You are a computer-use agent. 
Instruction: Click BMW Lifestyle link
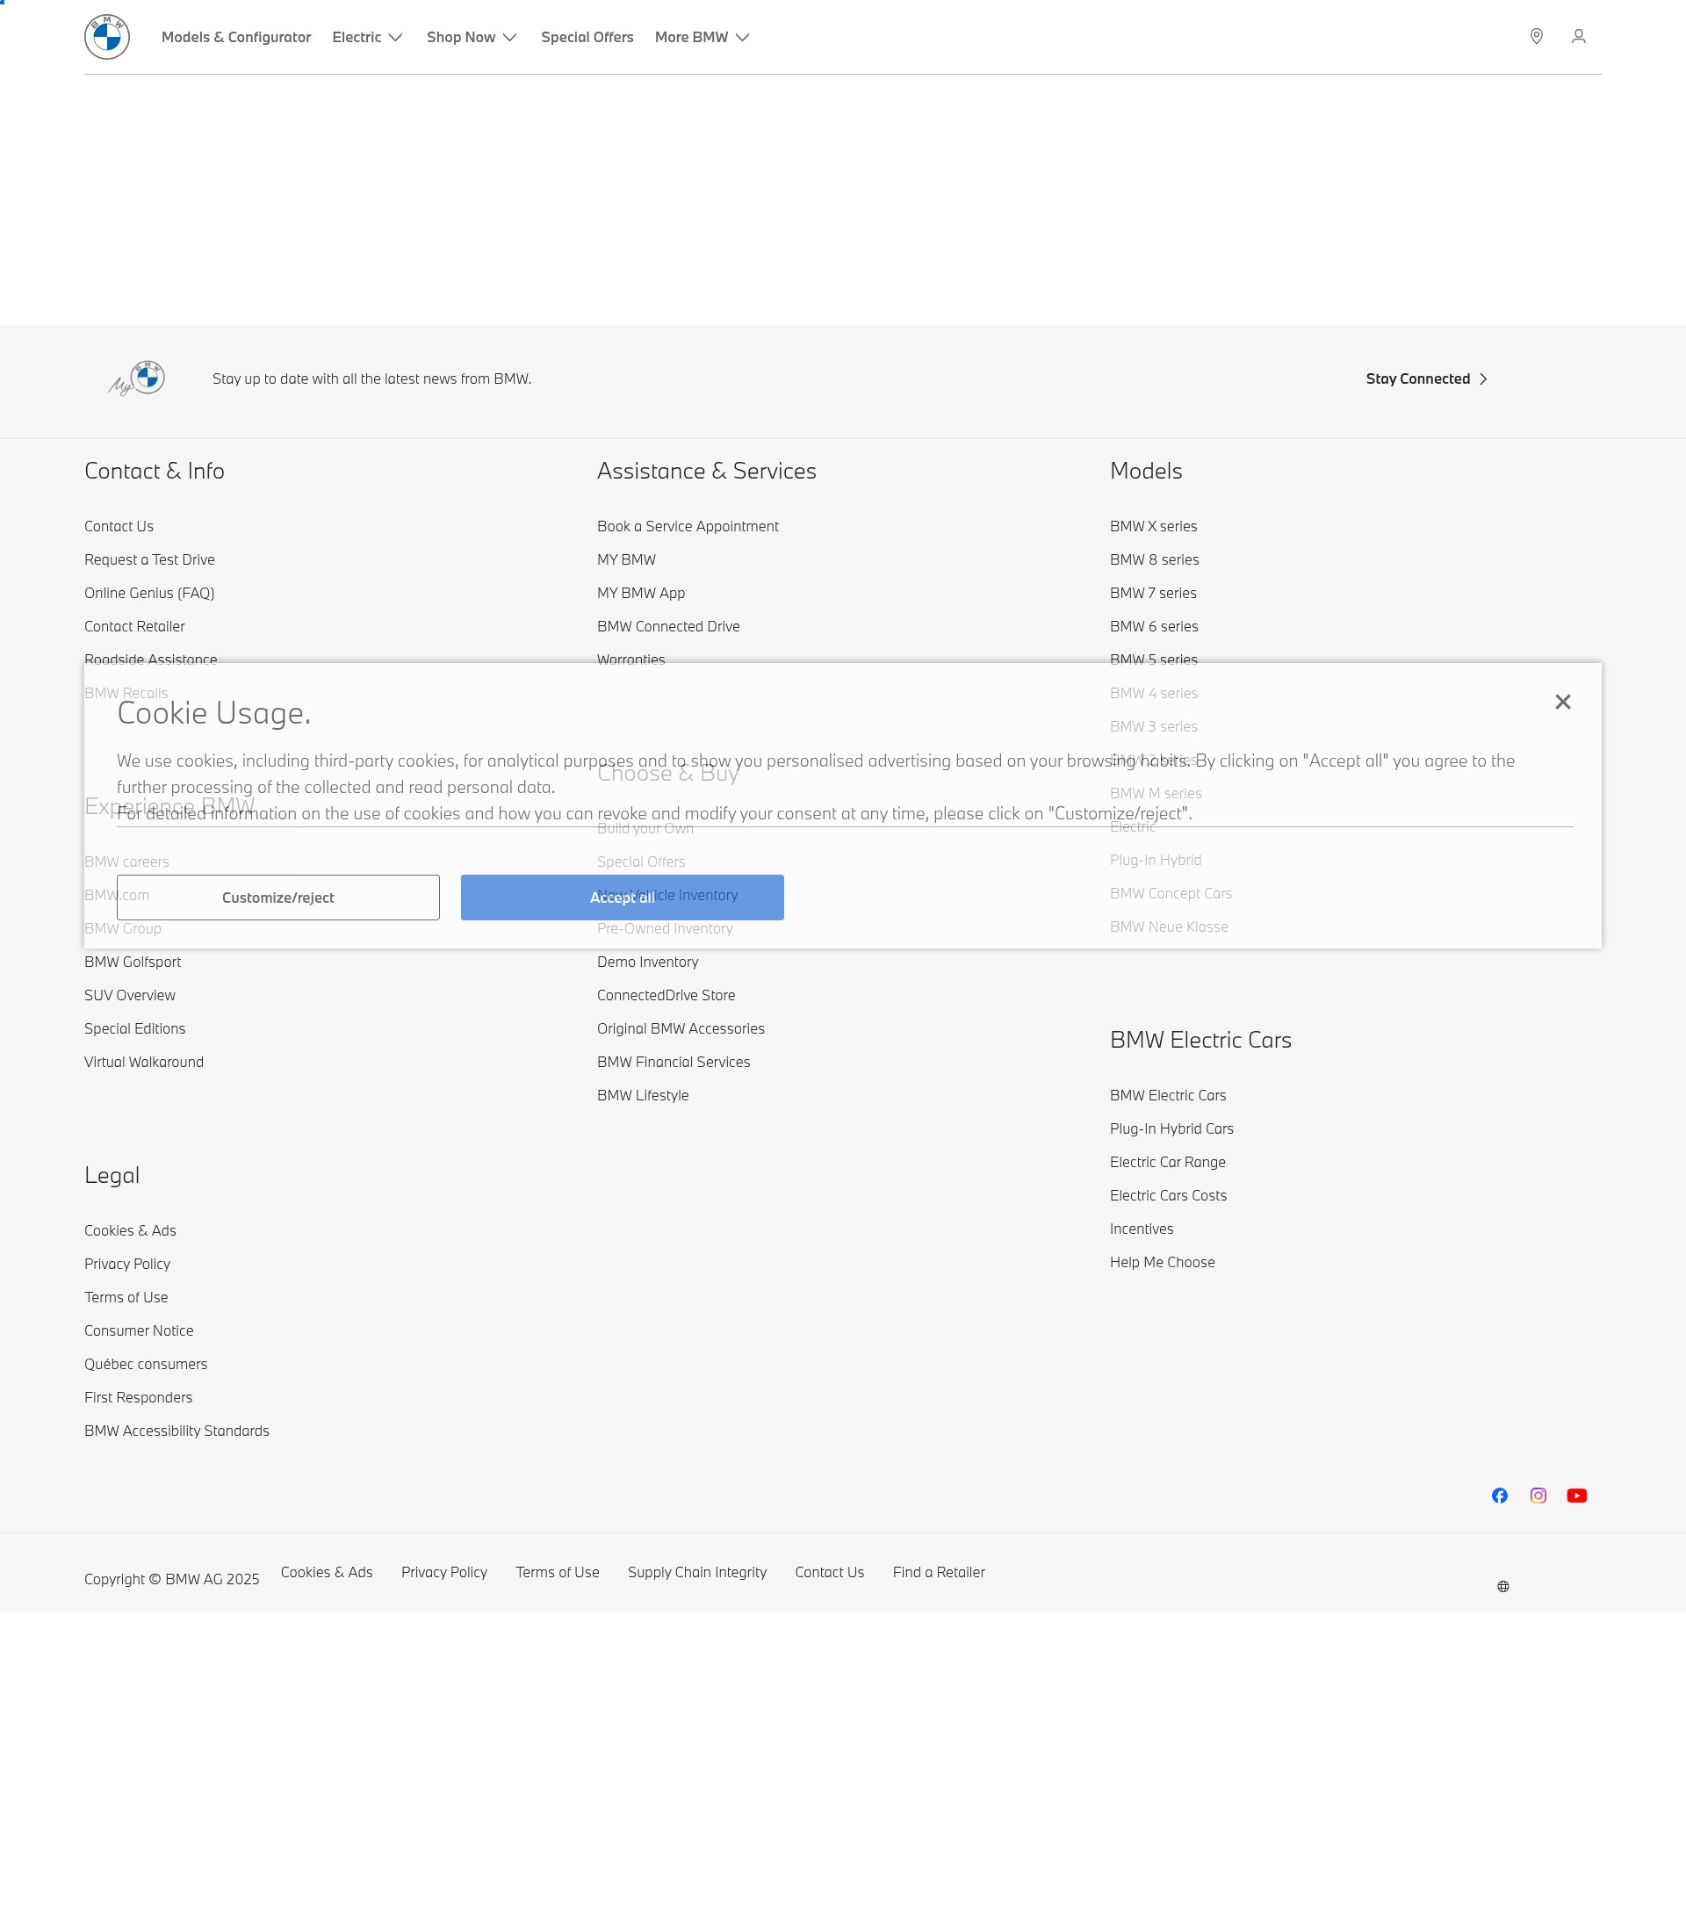tap(643, 1095)
